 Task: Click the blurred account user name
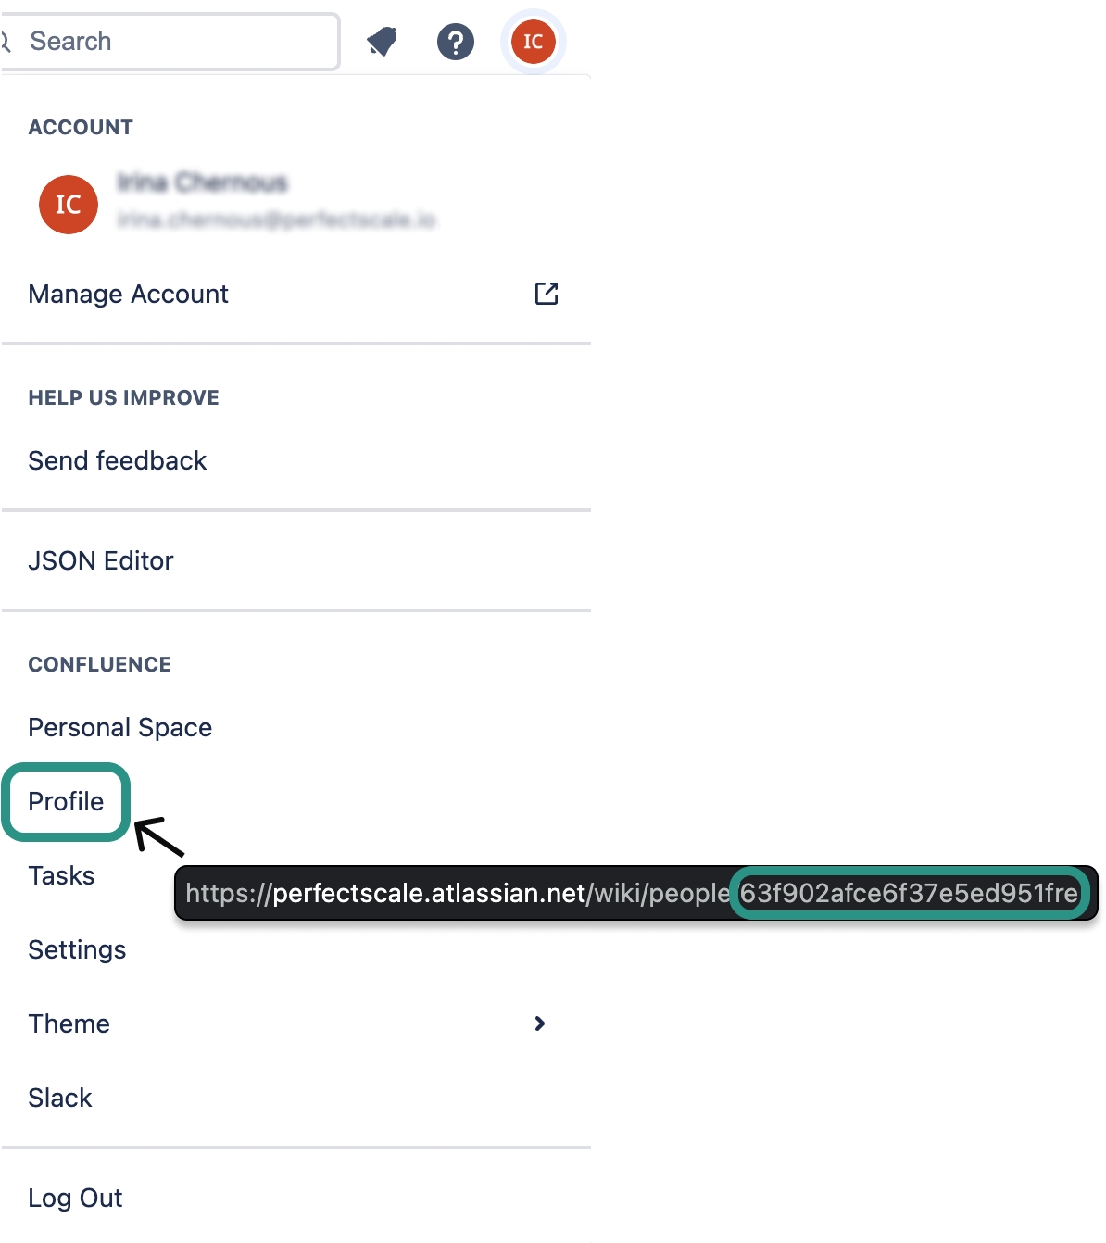202,182
